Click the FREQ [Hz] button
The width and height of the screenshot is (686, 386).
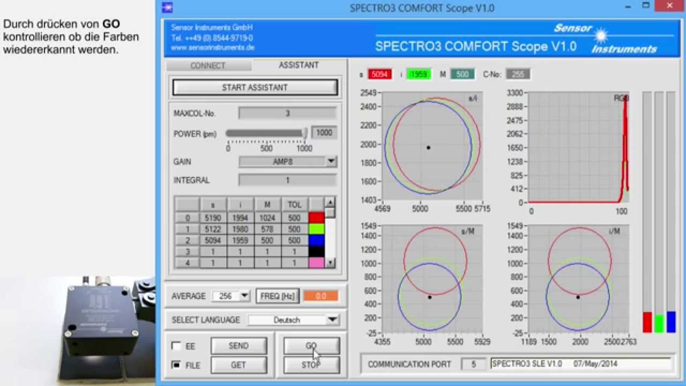pos(278,296)
